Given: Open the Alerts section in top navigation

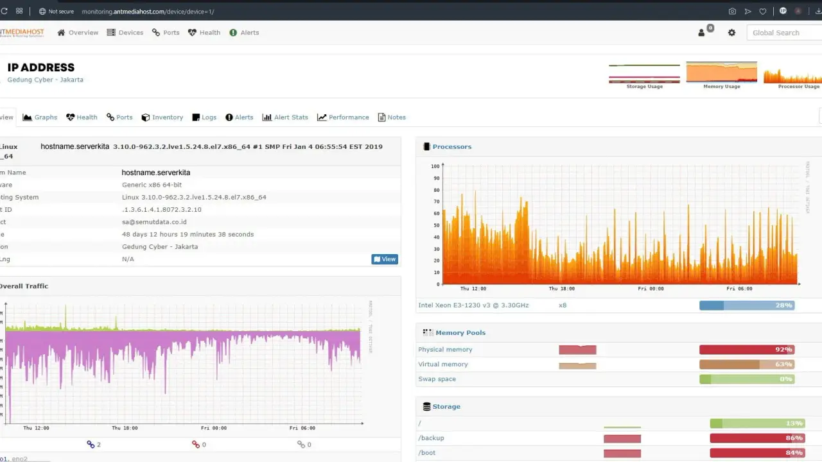Looking at the screenshot, I should [x=244, y=32].
